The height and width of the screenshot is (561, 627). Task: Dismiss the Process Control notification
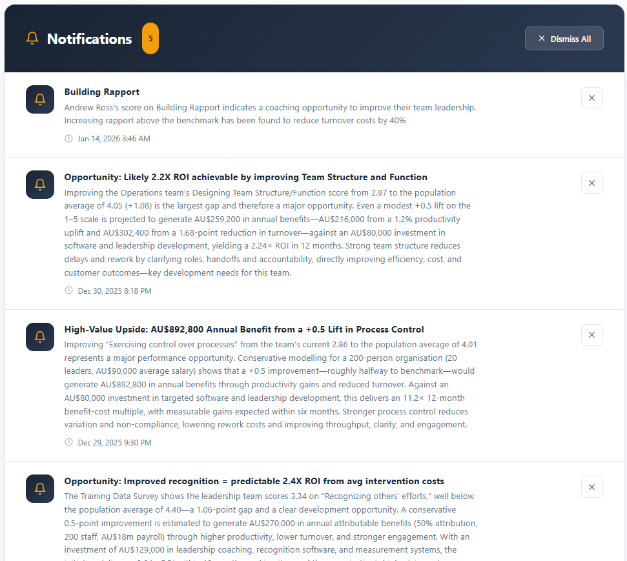pyautogui.click(x=591, y=335)
